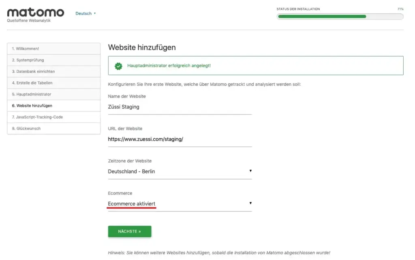
Task: Go to step 2. Systemprüfung
Action: point(53,60)
